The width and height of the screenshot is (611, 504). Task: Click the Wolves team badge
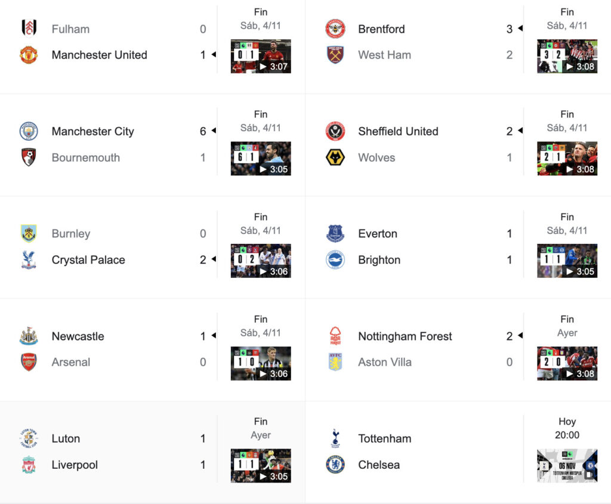click(335, 157)
